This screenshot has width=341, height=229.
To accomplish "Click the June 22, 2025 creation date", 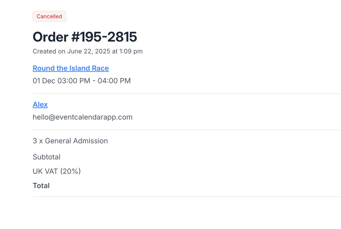I will [89, 51].
